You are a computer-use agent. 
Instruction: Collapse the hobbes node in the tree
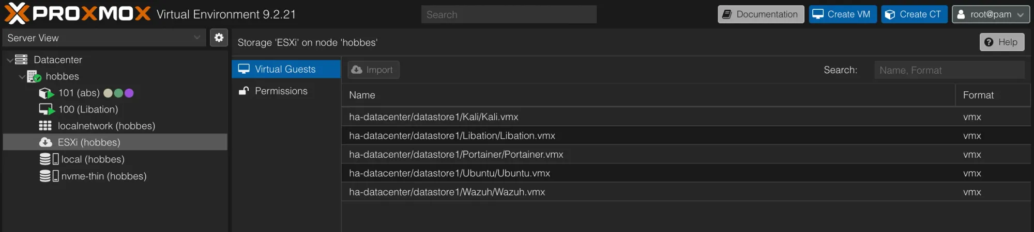point(22,77)
